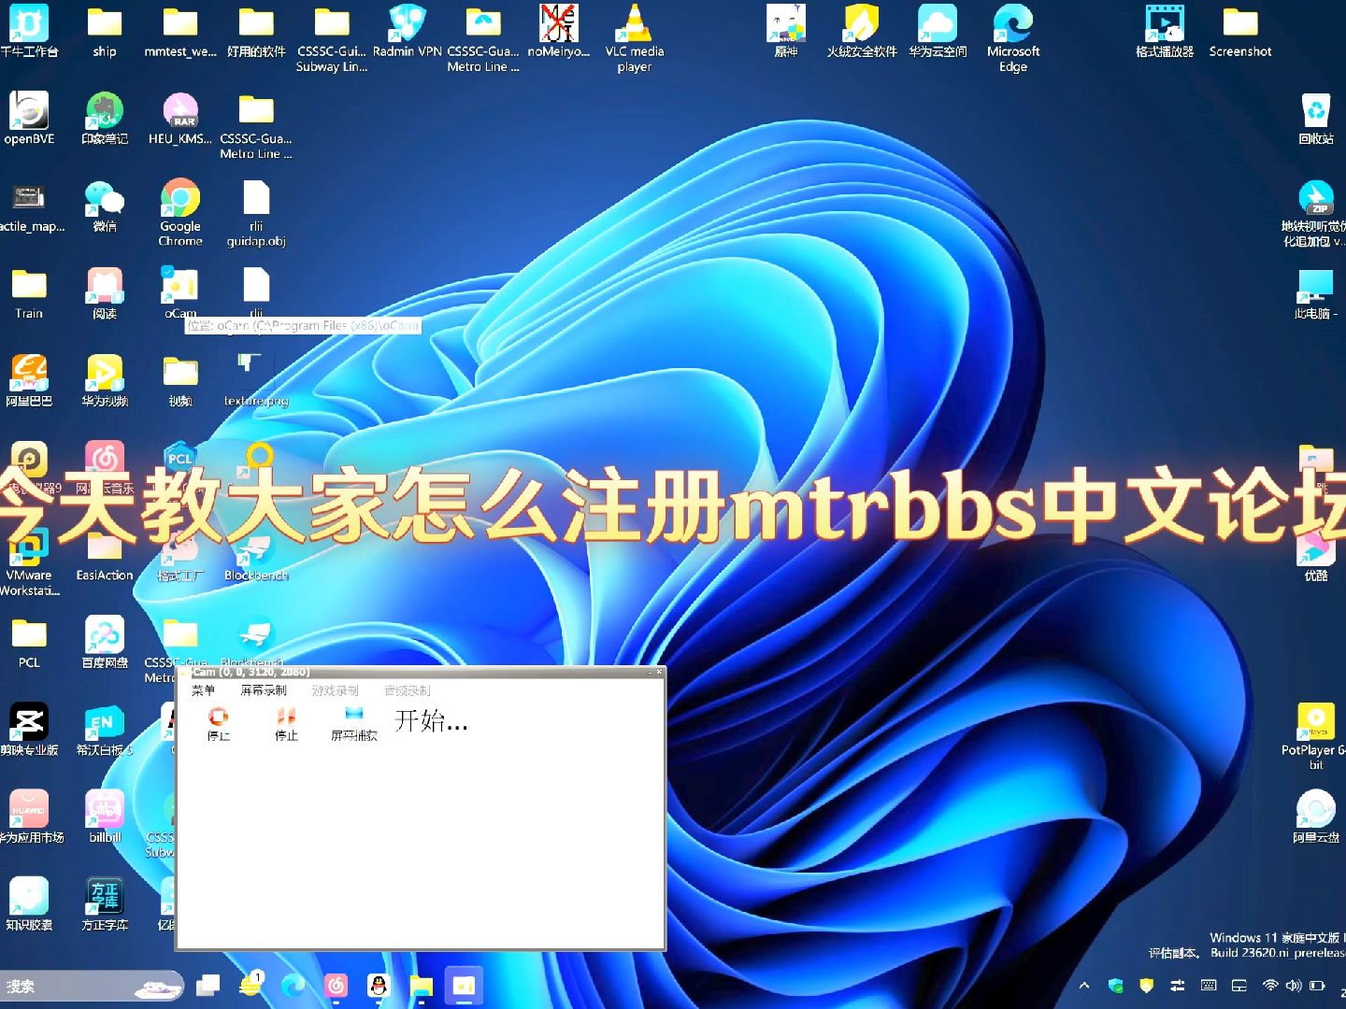Open the 菜单 menu in oCam
Screen dimensions: 1346x1009
pyautogui.click(x=203, y=690)
